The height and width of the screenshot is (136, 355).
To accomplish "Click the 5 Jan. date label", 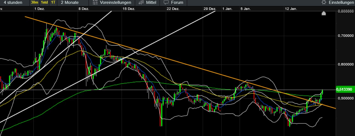I will (245, 9).
